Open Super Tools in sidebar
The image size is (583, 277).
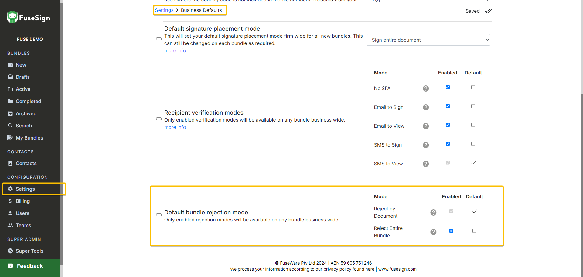point(29,251)
